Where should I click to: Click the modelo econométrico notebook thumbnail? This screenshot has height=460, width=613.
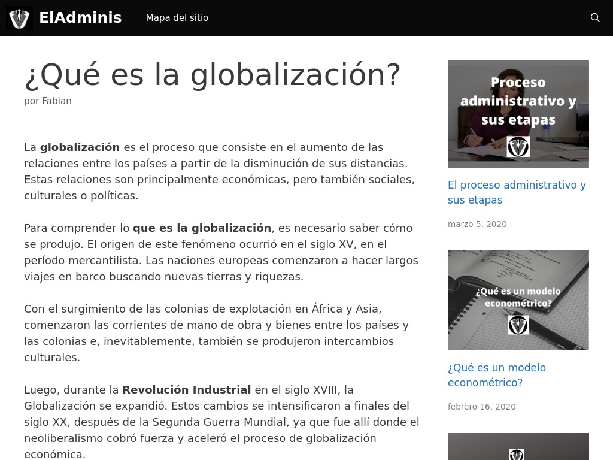518,300
